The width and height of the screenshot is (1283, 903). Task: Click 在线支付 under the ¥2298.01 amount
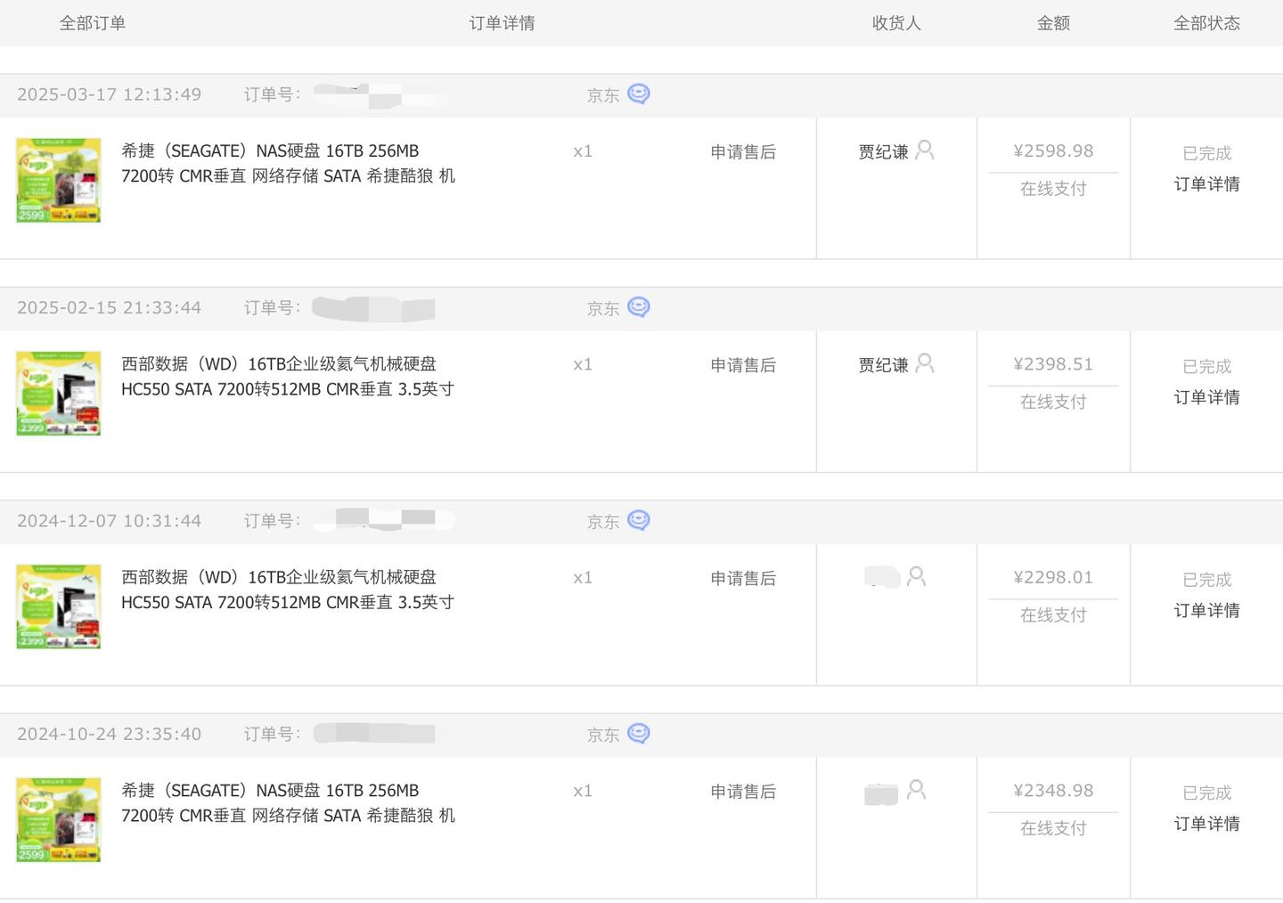pos(1053,615)
